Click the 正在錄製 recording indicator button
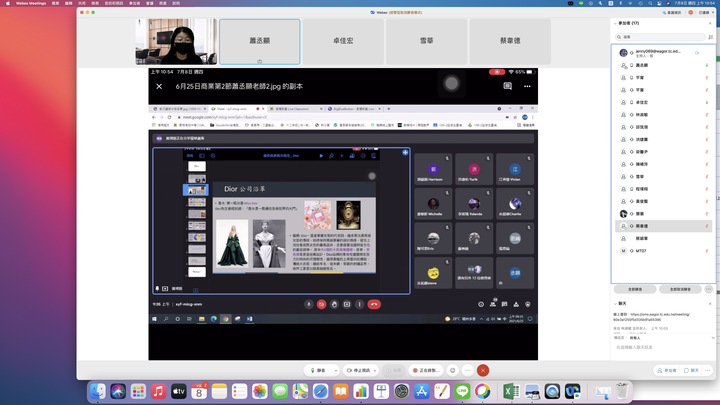Image resolution: width=720 pixels, height=405 pixels. tap(426, 370)
